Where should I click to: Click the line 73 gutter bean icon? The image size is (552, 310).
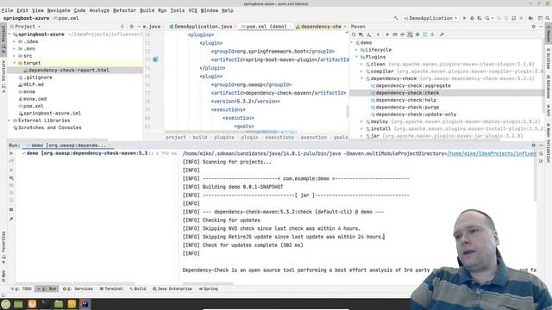(155, 59)
